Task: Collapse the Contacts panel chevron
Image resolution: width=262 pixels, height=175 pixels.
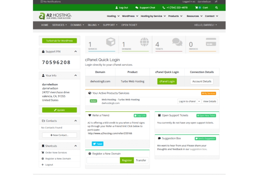Action: click(75, 121)
